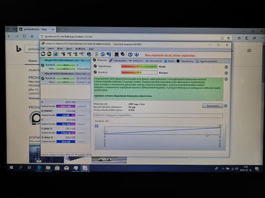Click the browser forward arrow

tap(17, 36)
